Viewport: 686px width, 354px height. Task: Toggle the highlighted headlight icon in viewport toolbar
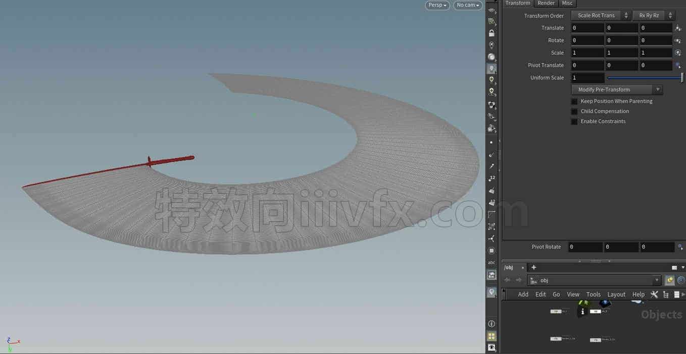pyautogui.click(x=492, y=69)
